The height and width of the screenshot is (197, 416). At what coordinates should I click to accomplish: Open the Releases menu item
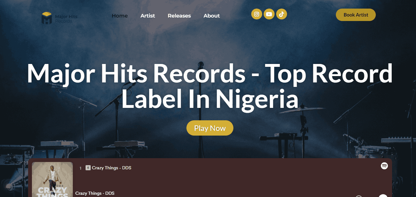179,16
